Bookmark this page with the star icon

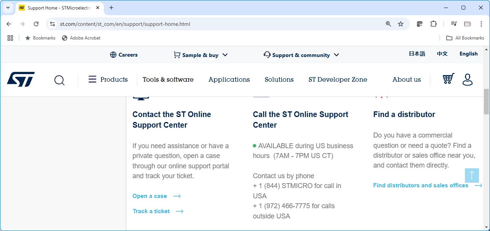pos(401,24)
